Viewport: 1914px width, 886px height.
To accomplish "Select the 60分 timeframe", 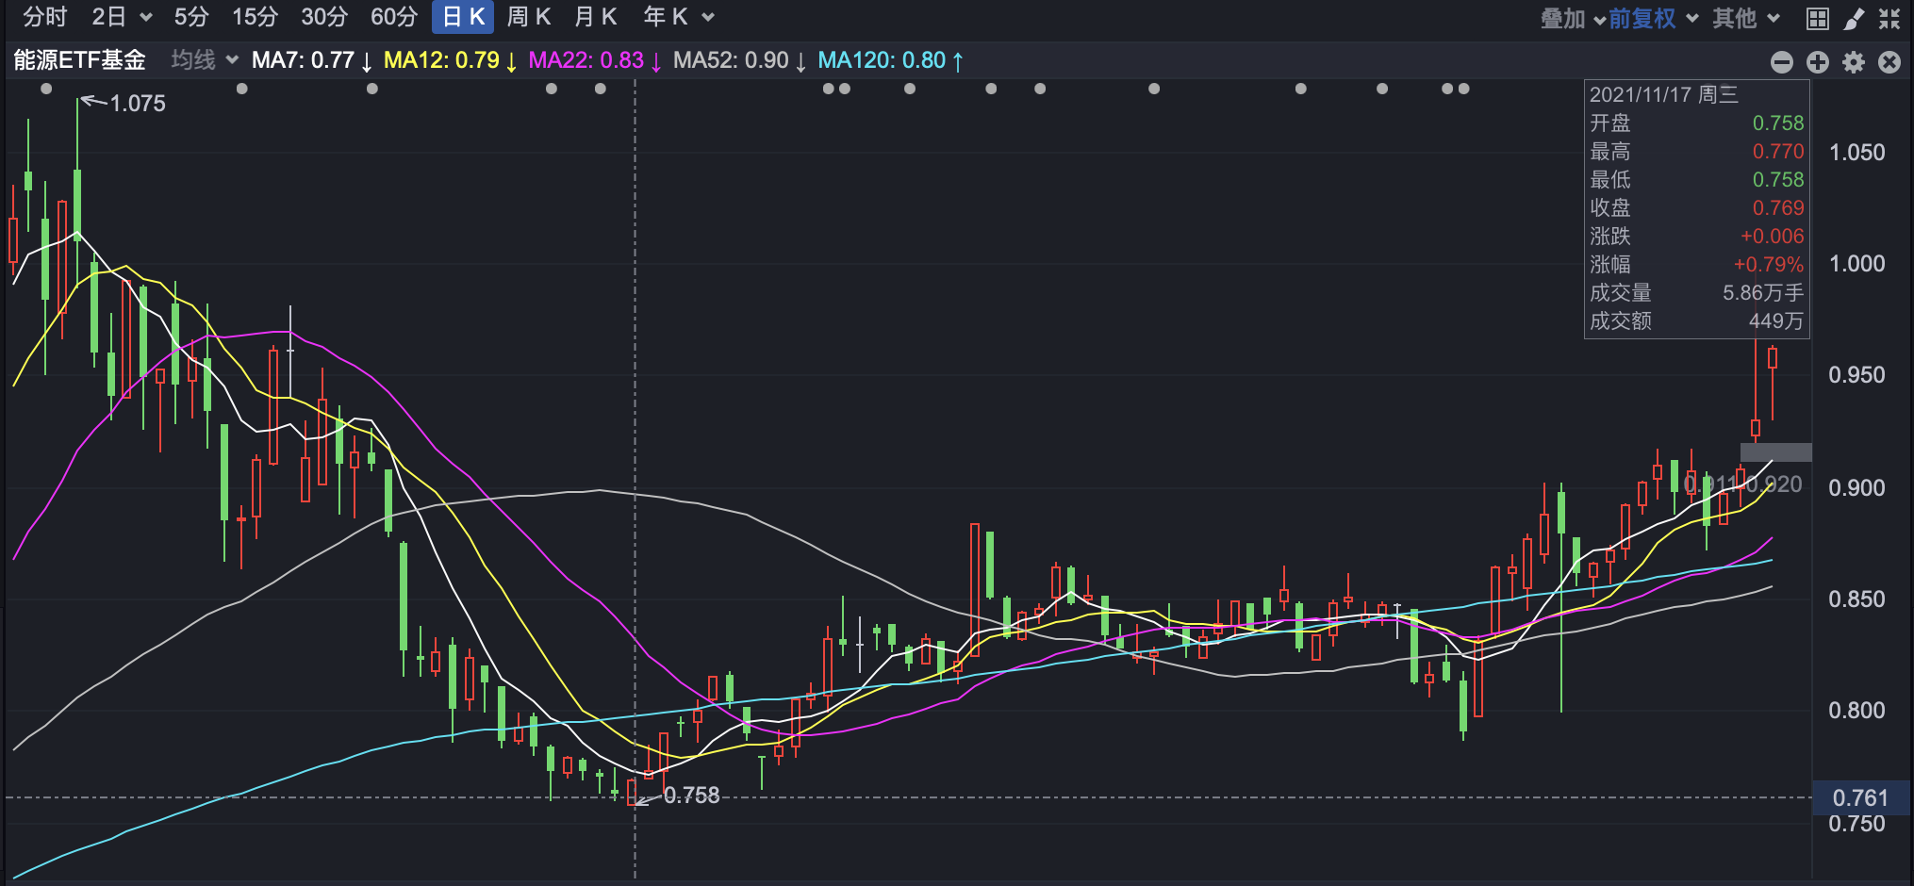I will tap(393, 17).
